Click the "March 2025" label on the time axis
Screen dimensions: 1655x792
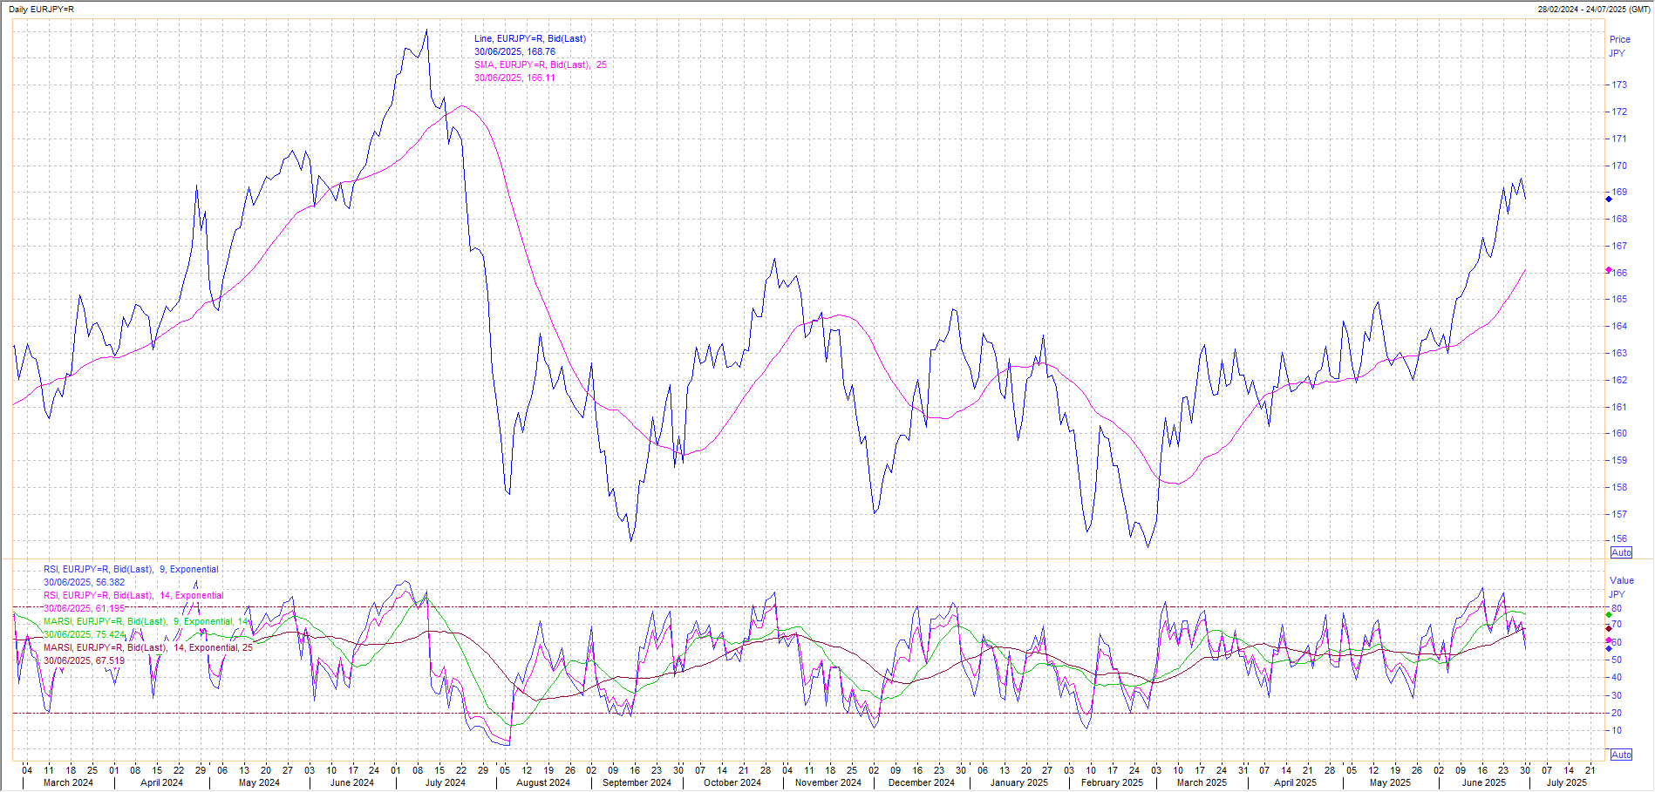(x=1202, y=782)
